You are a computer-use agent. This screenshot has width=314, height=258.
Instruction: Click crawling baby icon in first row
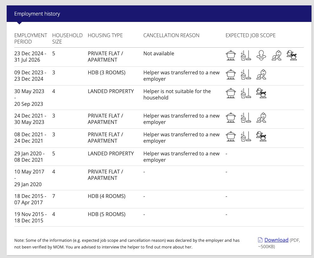pos(277,56)
